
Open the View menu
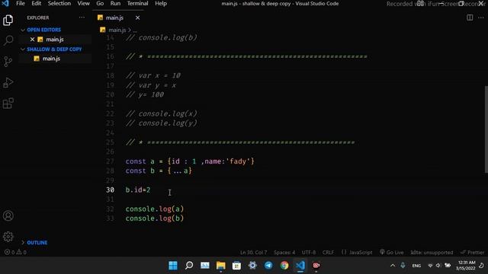83,3
